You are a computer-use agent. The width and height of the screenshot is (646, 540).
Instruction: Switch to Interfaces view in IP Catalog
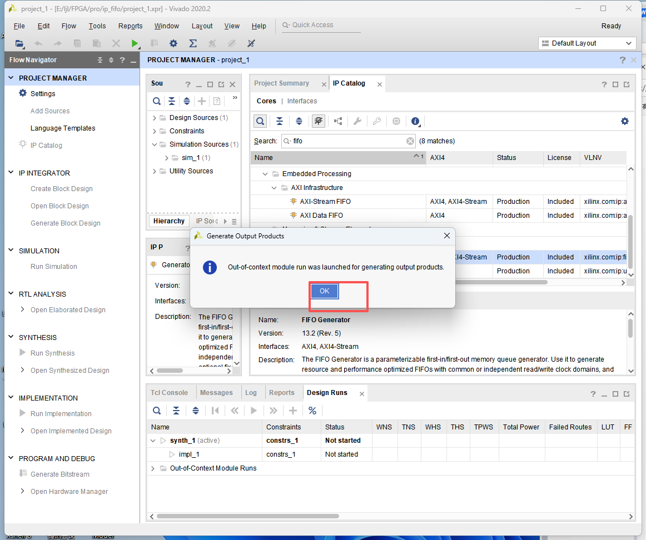(x=302, y=101)
